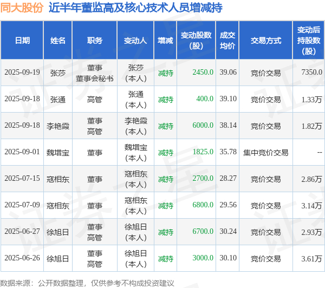This screenshot has width=325, height=288.
Task: Click the share count 6700.0
Action: tap(203, 232)
